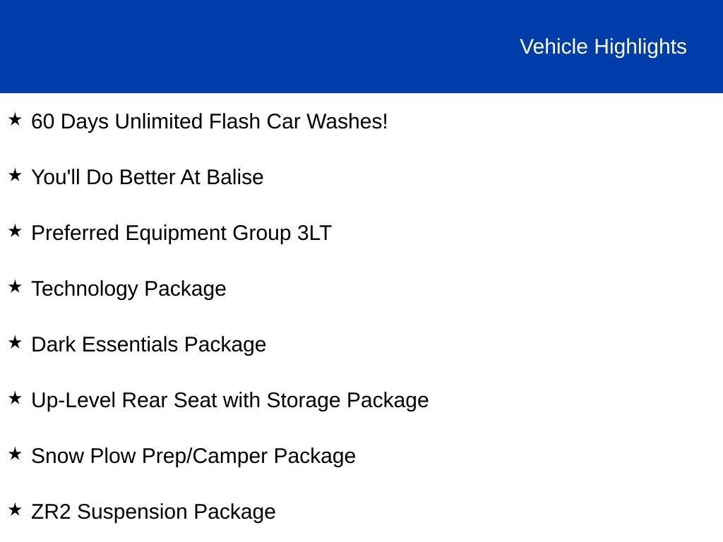Click the Technology Package text

[x=129, y=289]
